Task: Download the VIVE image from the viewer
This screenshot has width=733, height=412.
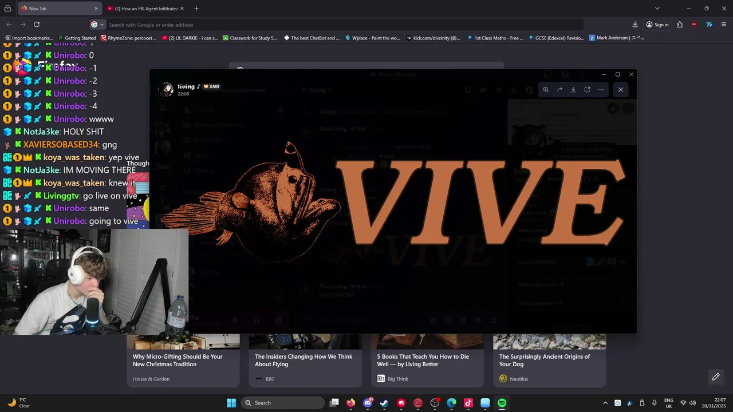Action: coord(573,90)
